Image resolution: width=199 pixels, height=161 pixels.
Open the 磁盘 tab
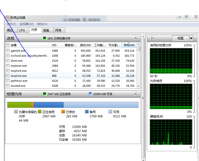click(x=46, y=30)
